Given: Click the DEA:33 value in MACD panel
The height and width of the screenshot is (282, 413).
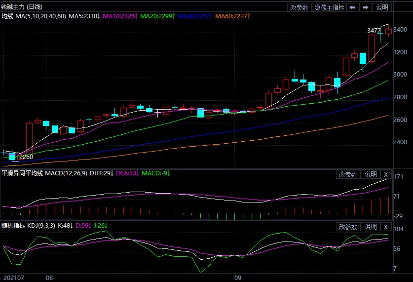Looking at the screenshot, I should [x=127, y=173].
